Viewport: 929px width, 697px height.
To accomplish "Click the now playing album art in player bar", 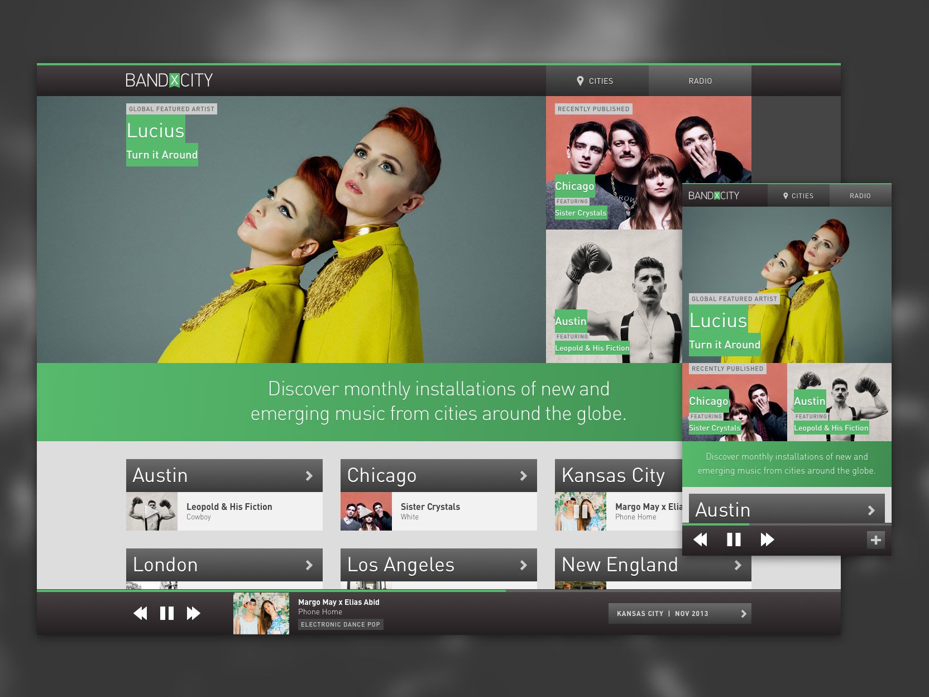I will click(261, 613).
